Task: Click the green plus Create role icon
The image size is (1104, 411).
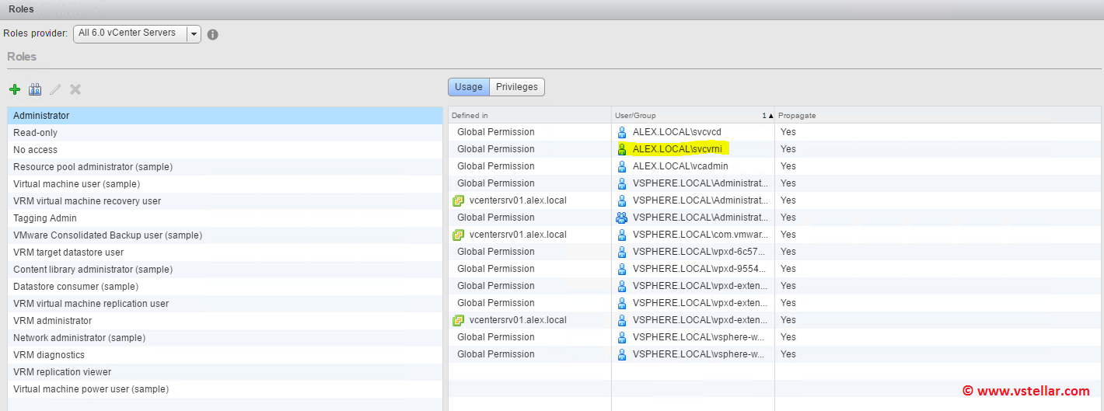Action: [15, 89]
